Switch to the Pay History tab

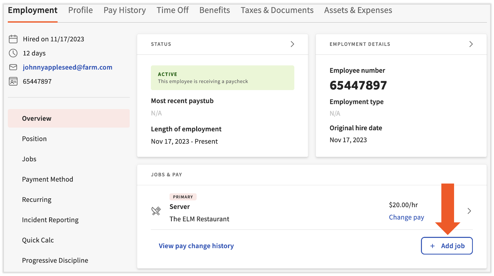pos(124,10)
